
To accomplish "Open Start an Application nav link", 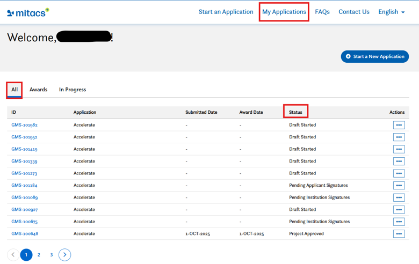I will tap(226, 12).
